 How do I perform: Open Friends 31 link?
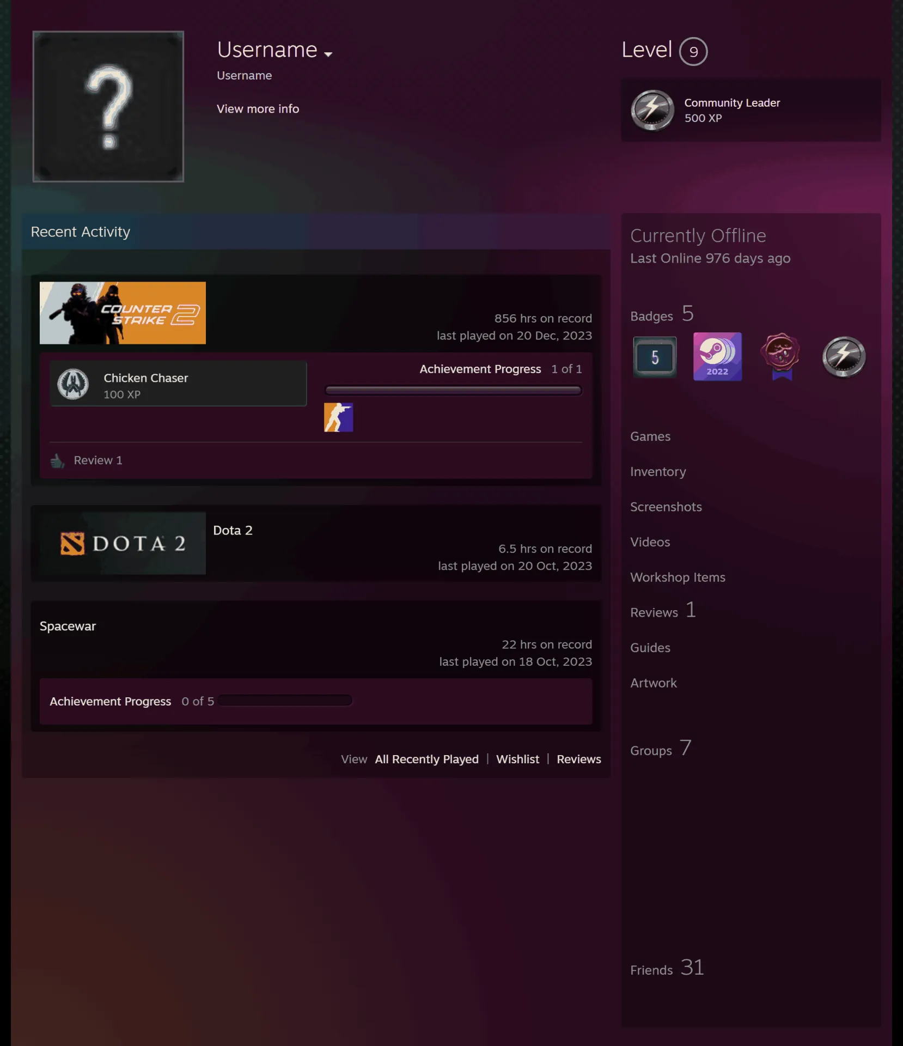click(667, 968)
